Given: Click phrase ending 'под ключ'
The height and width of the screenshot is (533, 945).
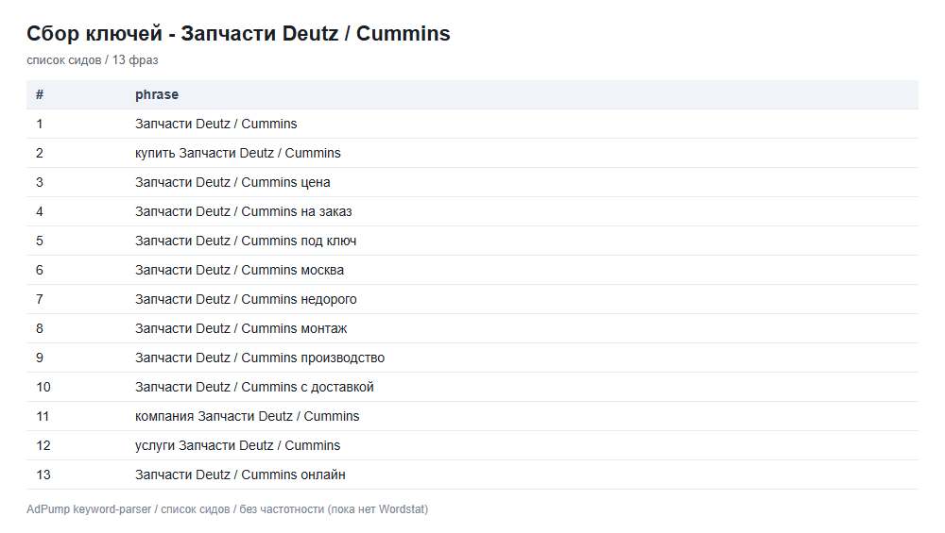Looking at the screenshot, I should click(x=246, y=241).
